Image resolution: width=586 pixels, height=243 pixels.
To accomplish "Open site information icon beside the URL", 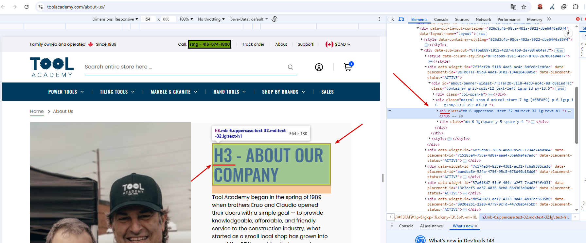I will [x=41, y=7].
